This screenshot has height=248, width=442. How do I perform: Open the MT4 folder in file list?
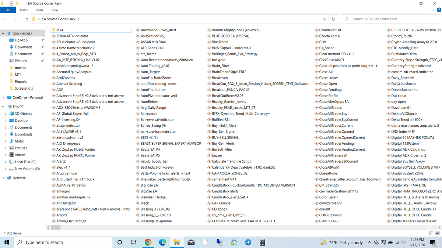(91, 30)
